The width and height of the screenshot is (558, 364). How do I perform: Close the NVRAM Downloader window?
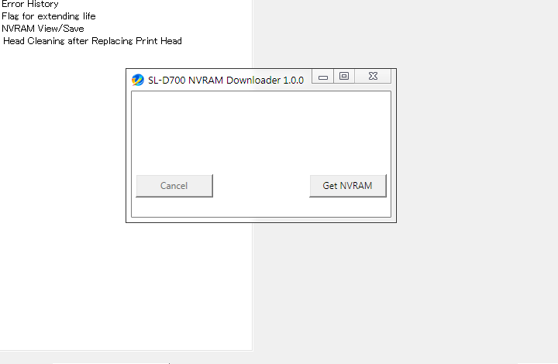click(x=373, y=77)
